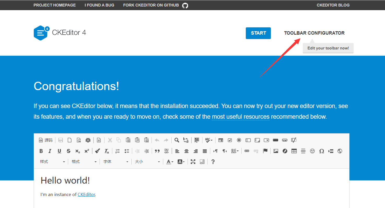Toggle the bulleted list
Viewport: 385px width, 208px height.
127,151
